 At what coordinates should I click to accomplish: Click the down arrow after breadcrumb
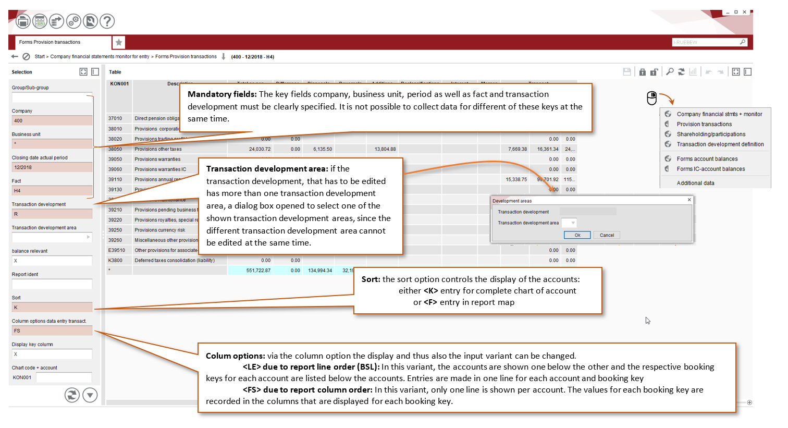point(224,56)
